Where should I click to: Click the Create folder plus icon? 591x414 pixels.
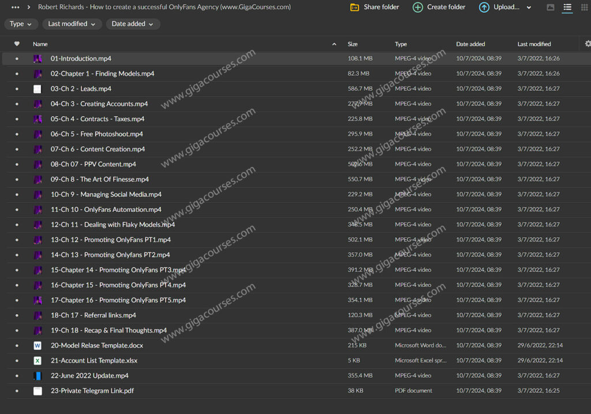418,8
